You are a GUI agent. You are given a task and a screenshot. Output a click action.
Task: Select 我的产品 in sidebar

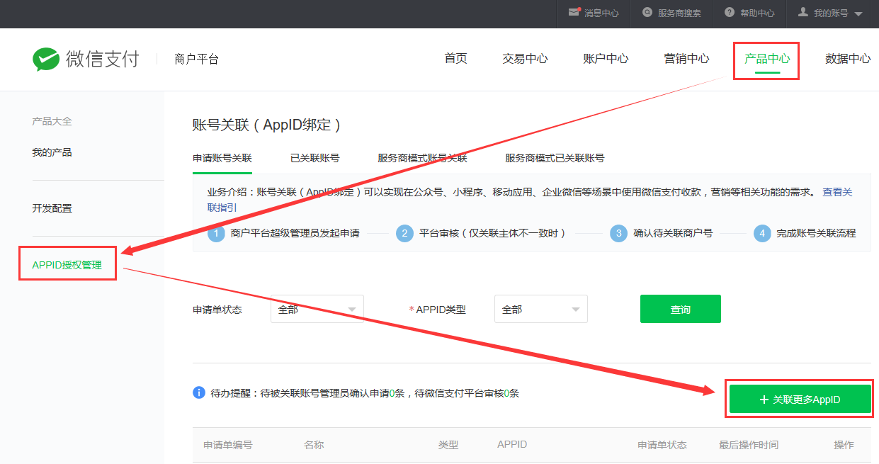click(52, 152)
